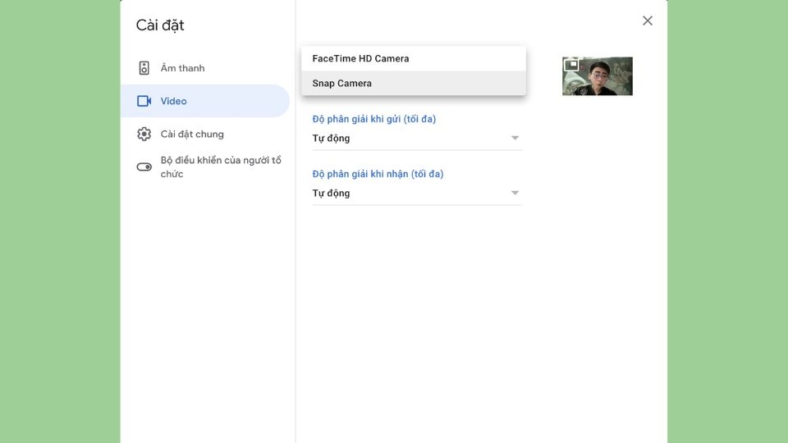Click the gear icon beside Cài đặt chung
The width and height of the screenshot is (788, 443).
click(x=144, y=134)
